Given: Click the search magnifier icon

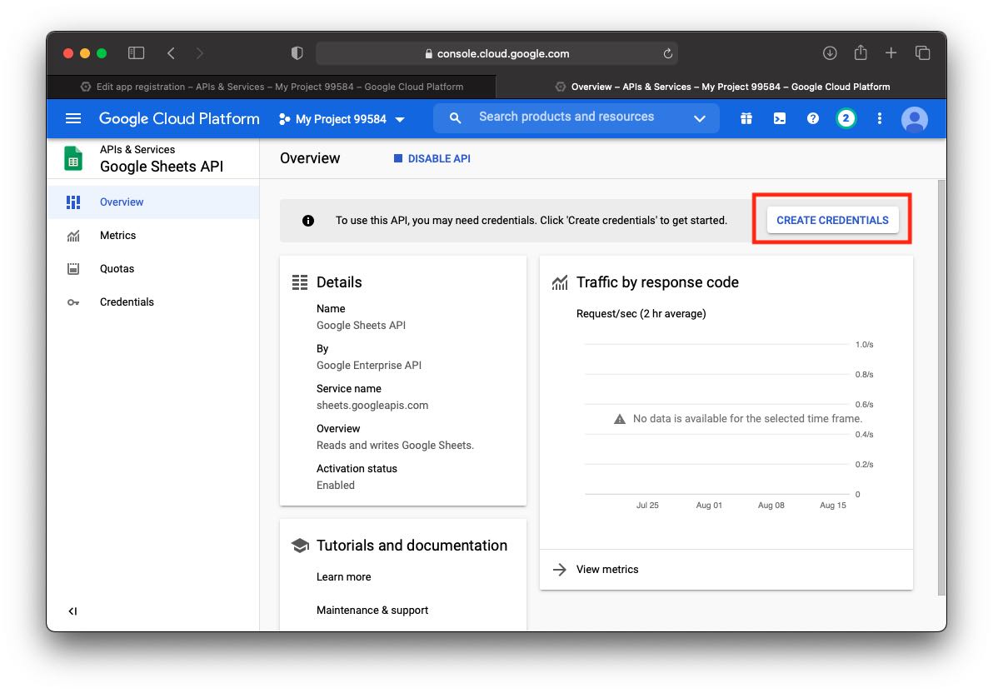Looking at the screenshot, I should click(x=455, y=117).
